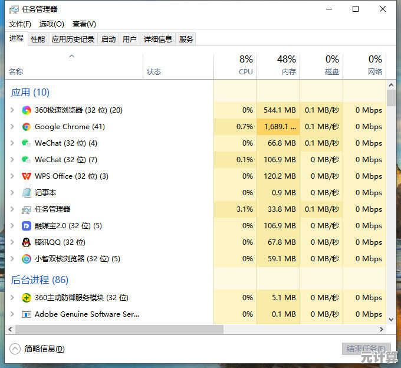Select the 进程 tab

point(17,38)
